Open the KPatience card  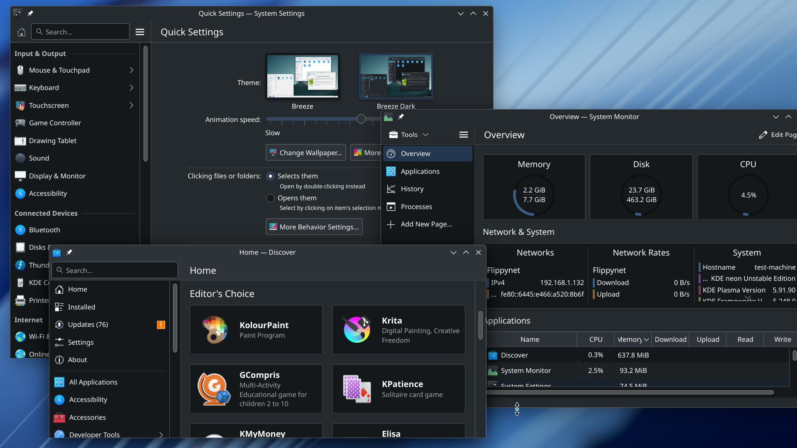pyautogui.click(x=398, y=389)
